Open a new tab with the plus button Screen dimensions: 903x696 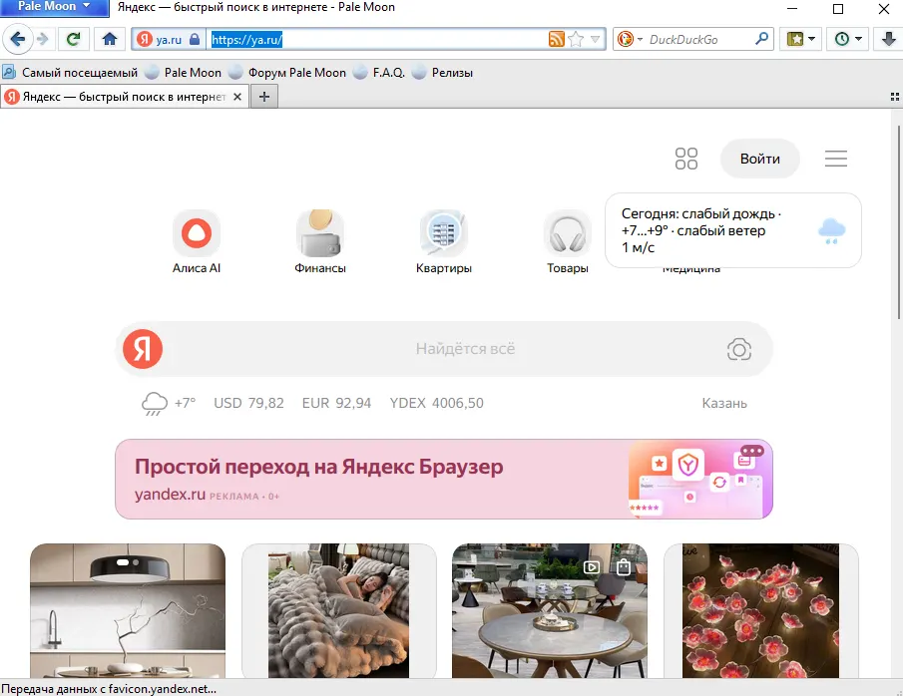point(261,97)
